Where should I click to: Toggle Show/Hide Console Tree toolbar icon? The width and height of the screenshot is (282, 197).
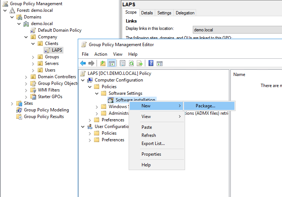click(111, 63)
